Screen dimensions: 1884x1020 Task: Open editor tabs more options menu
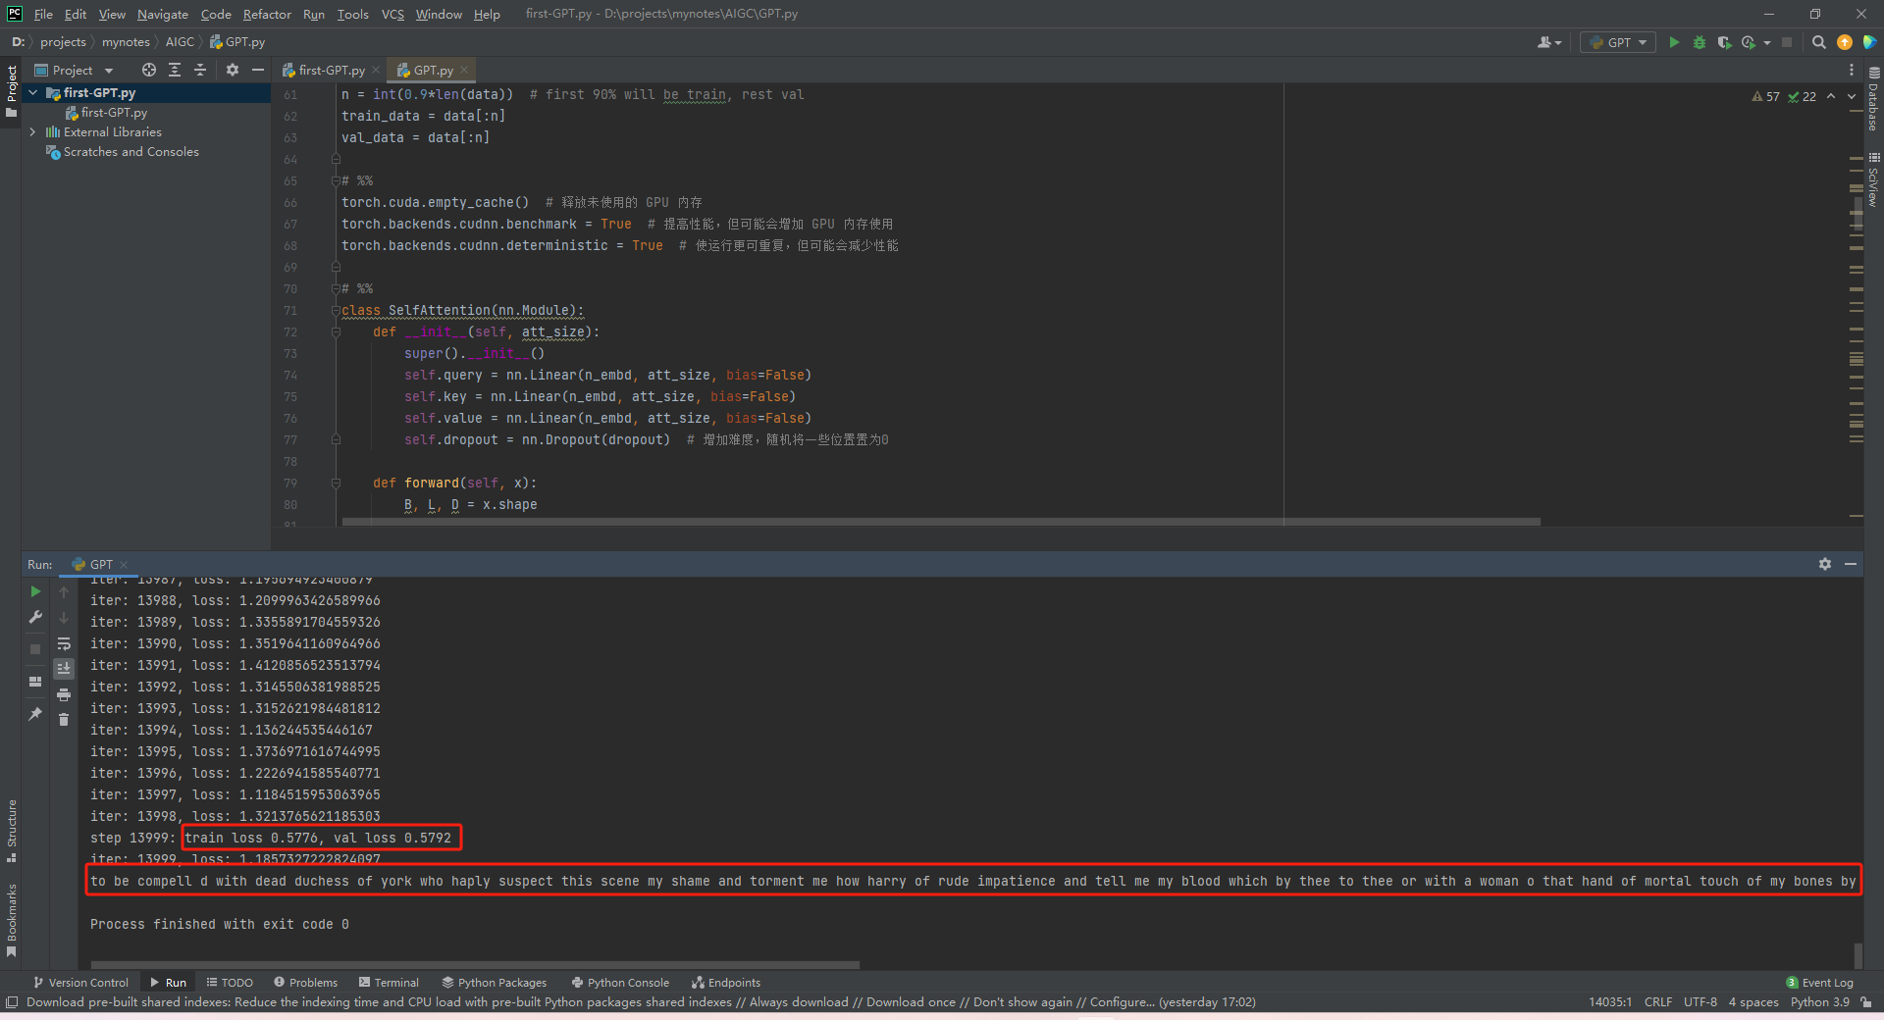(1852, 70)
